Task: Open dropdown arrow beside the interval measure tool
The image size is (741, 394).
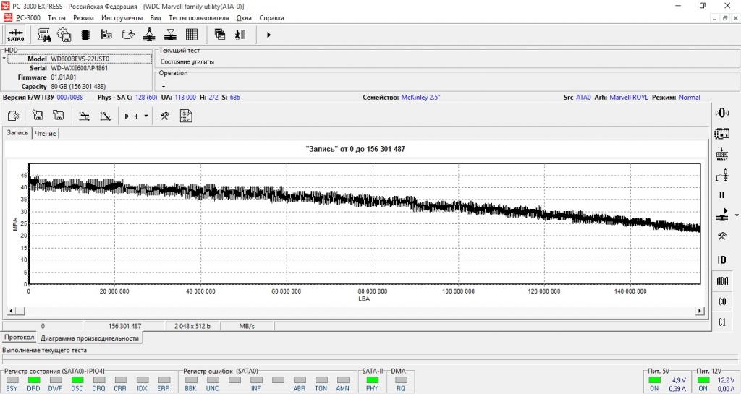Action: coord(146,116)
